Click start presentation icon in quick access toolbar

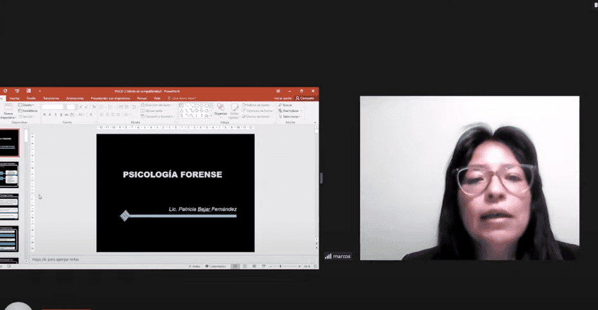17,91
